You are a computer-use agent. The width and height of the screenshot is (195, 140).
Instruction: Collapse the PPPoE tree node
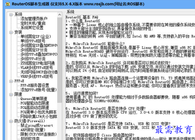tap(11, 81)
